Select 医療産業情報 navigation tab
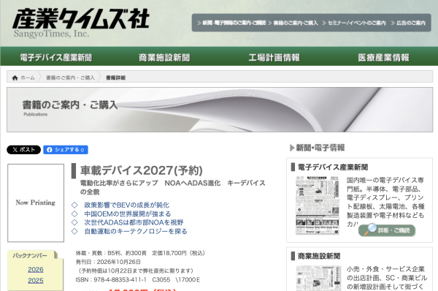438x291 pixels. 383,58
